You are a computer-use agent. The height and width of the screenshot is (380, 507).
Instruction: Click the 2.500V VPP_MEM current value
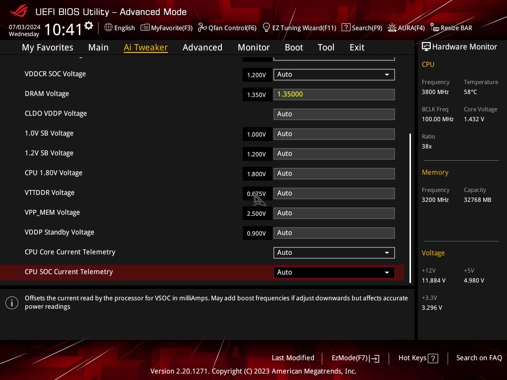coord(256,214)
